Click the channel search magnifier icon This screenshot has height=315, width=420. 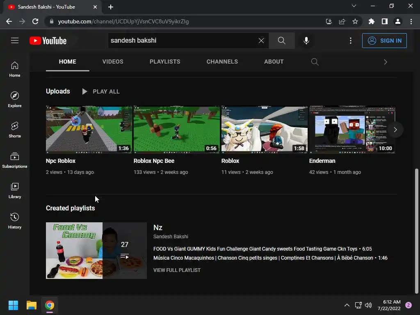[x=315, y=62]
